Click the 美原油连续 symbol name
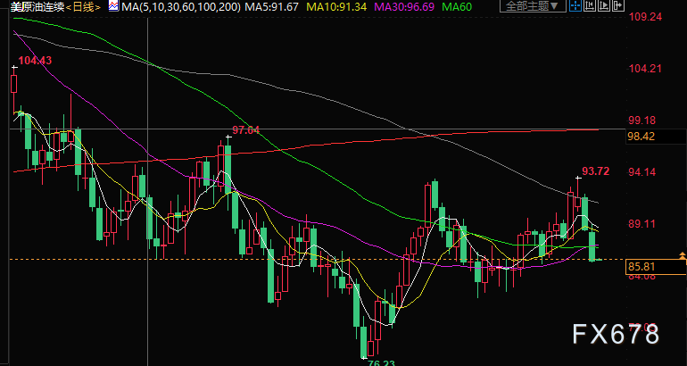This screenshot has height=366, width=687. pos(37,6)
